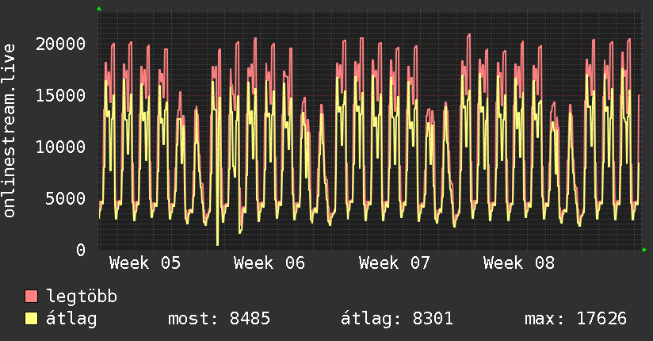Click the max: 17626 statistic
Image resolution: width=653 pixels, height=341 pixels.
[575, 319]
